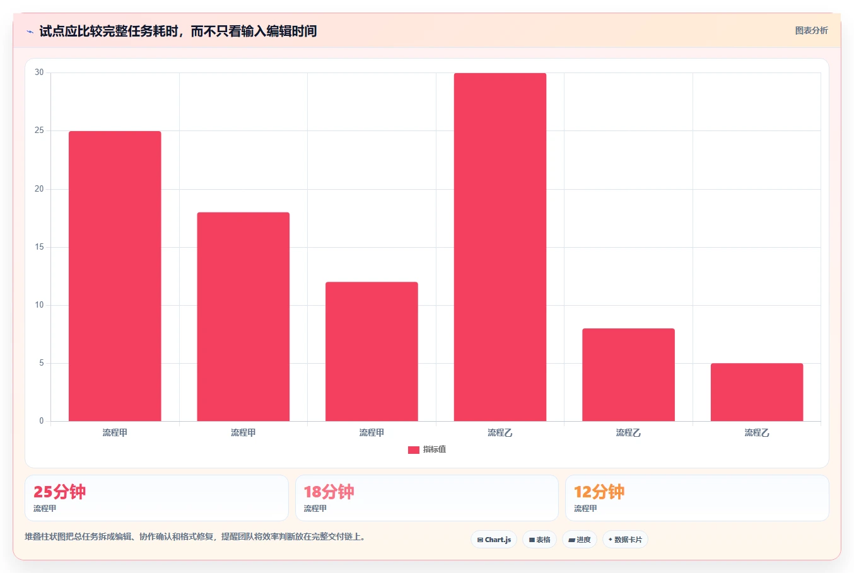The image size is (854, 573).
Task: Open the 25分钟 data card
Action: 156,498
